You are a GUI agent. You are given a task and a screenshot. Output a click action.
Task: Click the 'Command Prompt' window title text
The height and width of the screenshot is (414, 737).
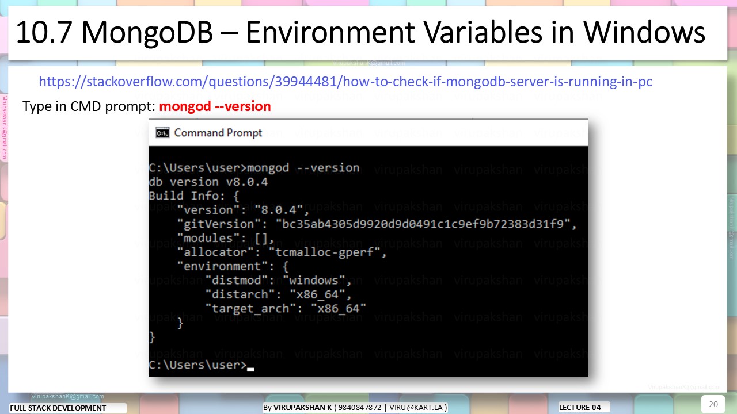[218, 133]
